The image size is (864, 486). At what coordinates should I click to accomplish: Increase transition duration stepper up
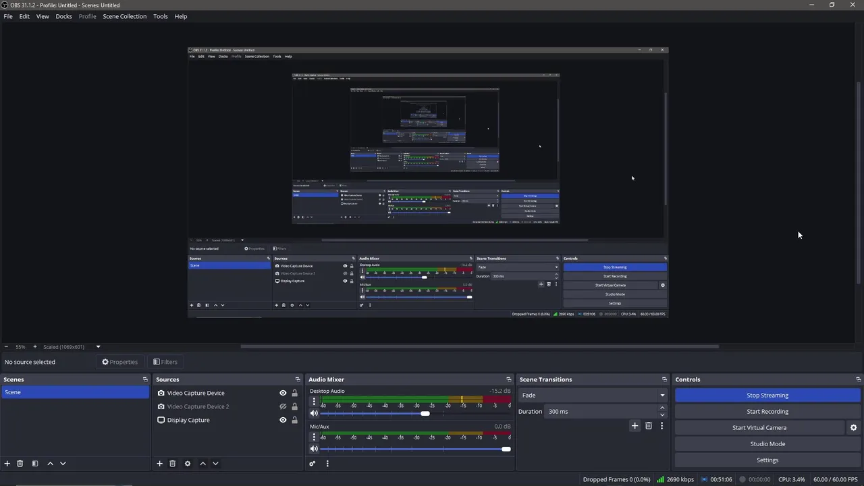(662, 408)
